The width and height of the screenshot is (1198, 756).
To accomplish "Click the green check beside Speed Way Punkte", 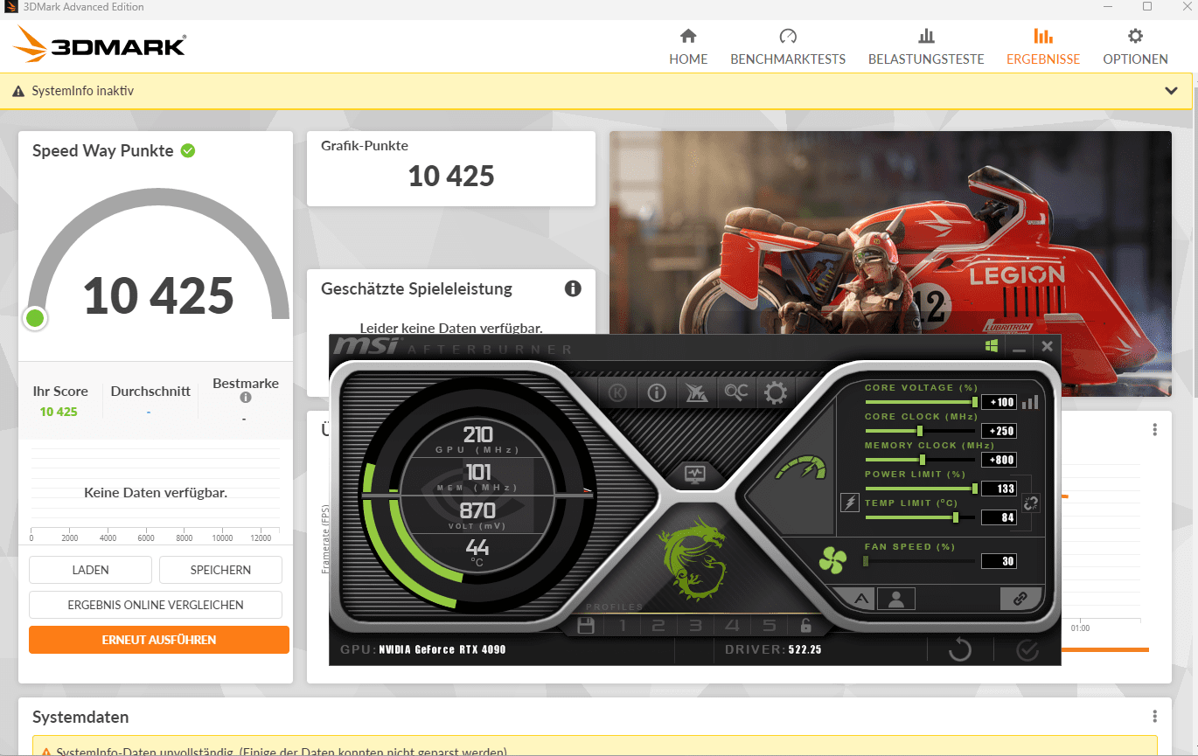I will (188, 150).
